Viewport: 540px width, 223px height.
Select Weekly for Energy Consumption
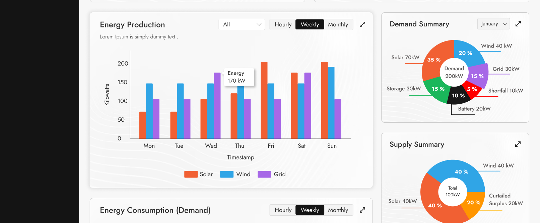pos(310,210)
